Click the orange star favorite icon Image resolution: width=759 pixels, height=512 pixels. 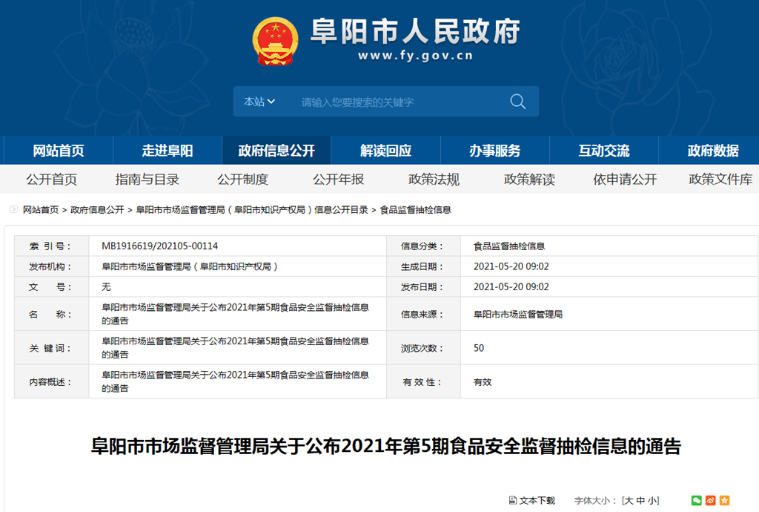(x=725, y=500)
